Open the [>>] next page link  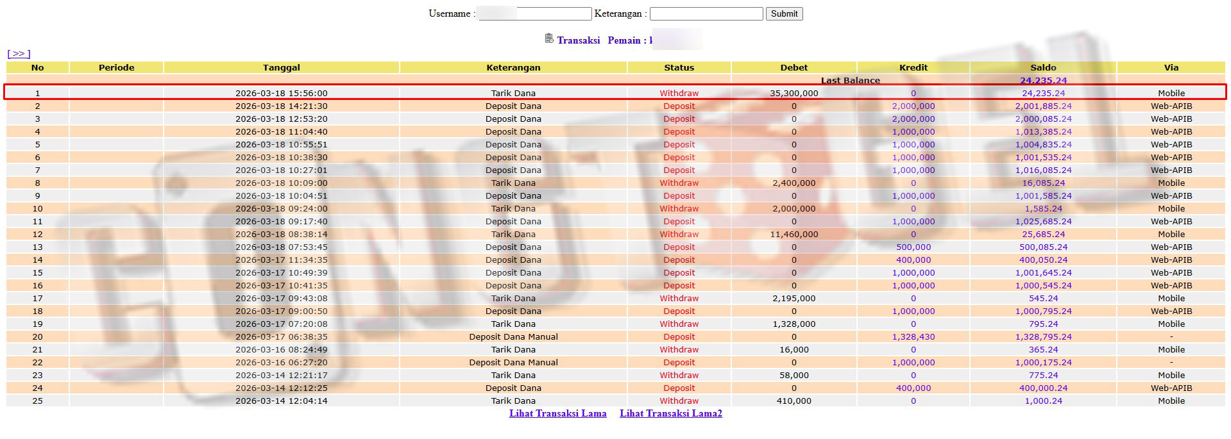click(x=19, y=54)
